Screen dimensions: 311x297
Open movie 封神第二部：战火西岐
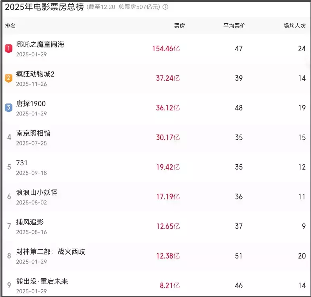click(51, 252)
